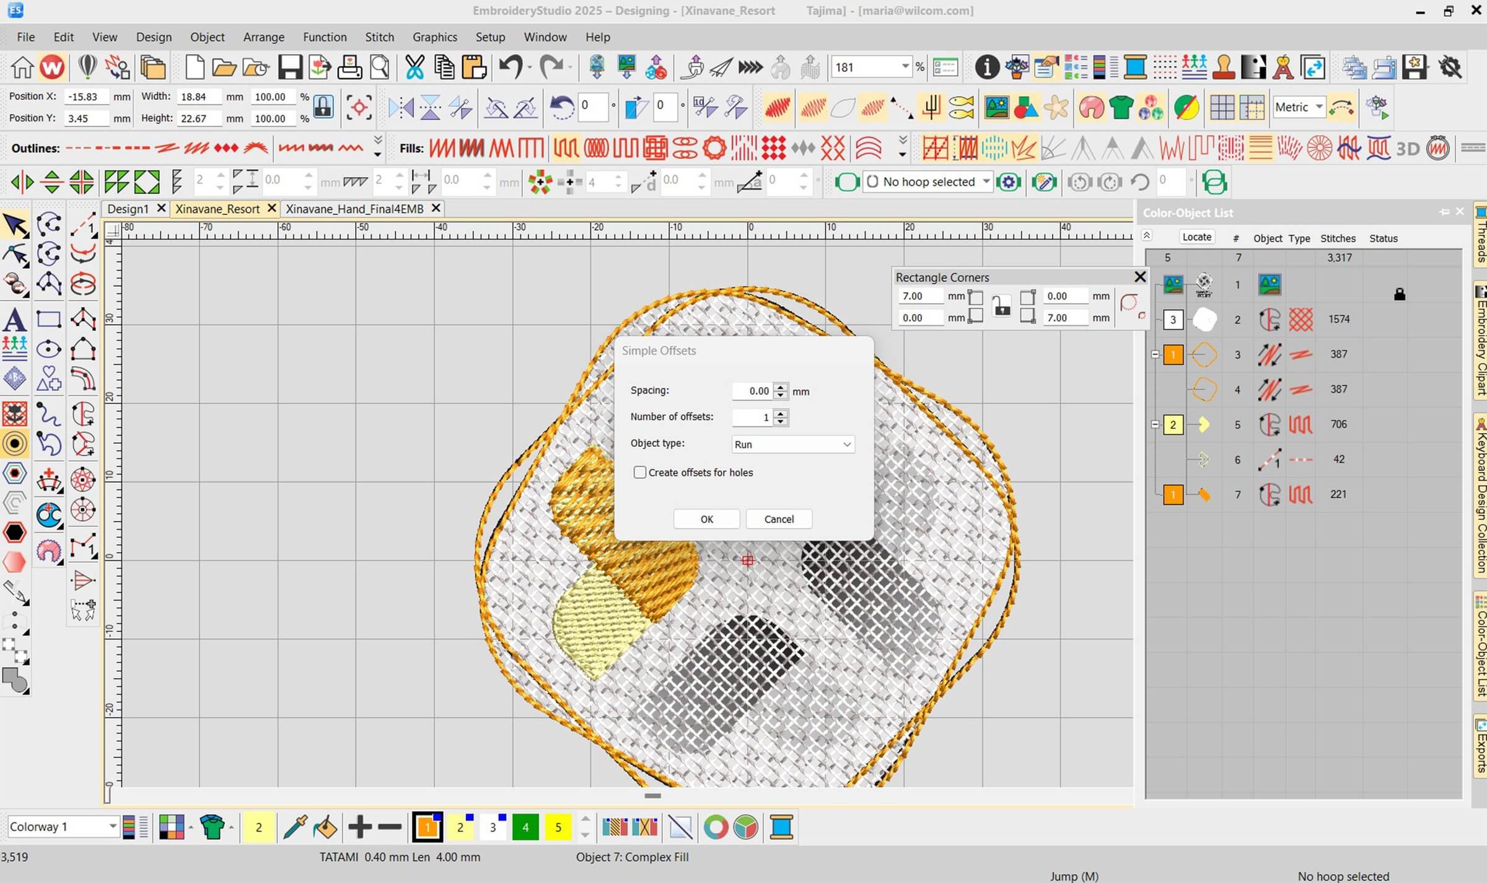This screenshot has width=1487, height=883.
Task: Select the Lettering tool in toolbox
Action: (x=15, y=320)
